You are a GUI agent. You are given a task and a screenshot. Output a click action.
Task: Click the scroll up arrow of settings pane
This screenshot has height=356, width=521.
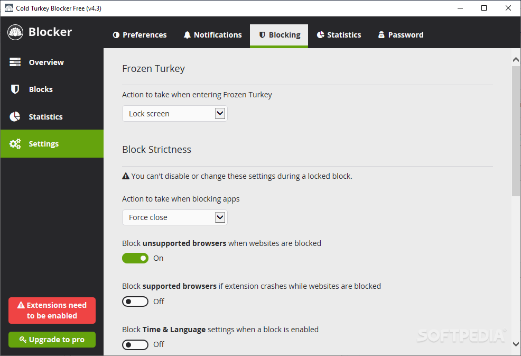(516, 60)
